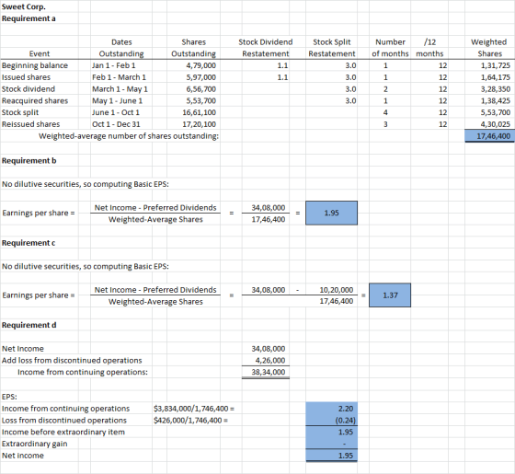Image resolution: width=515 pixels, height=474 pixels.
Task: Click the Stock Dividend Restatement header
Action: [266, 48]
